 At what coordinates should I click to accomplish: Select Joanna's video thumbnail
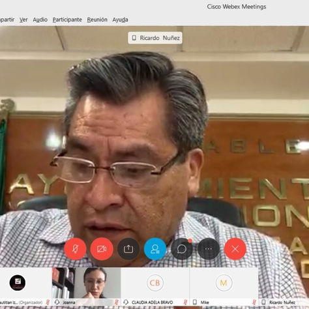click(x=86, y=283)
